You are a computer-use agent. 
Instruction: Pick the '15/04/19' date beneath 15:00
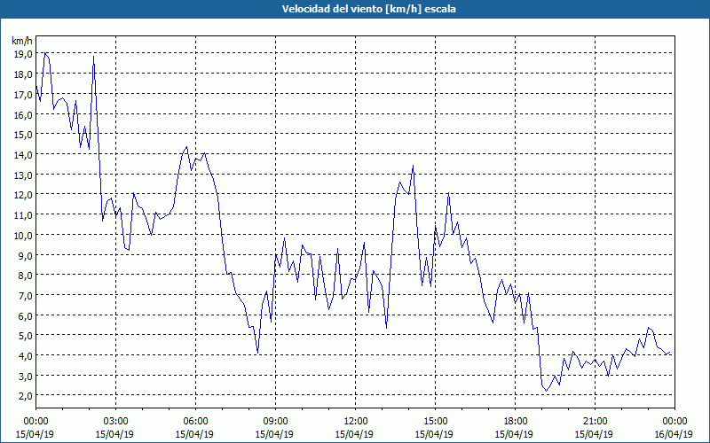click(434, 434)
